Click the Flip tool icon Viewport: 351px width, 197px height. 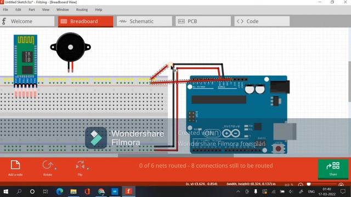(x=80, y=165)
